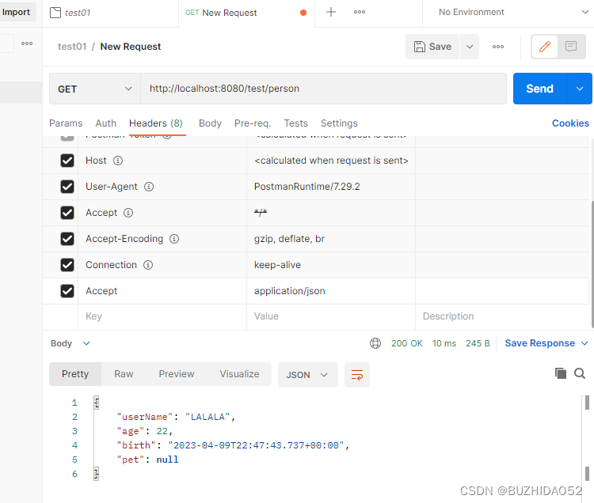The width and height of the screenshot is (594, 503).
Task: Open the Cookies link
Action: [x=570, y=123]
